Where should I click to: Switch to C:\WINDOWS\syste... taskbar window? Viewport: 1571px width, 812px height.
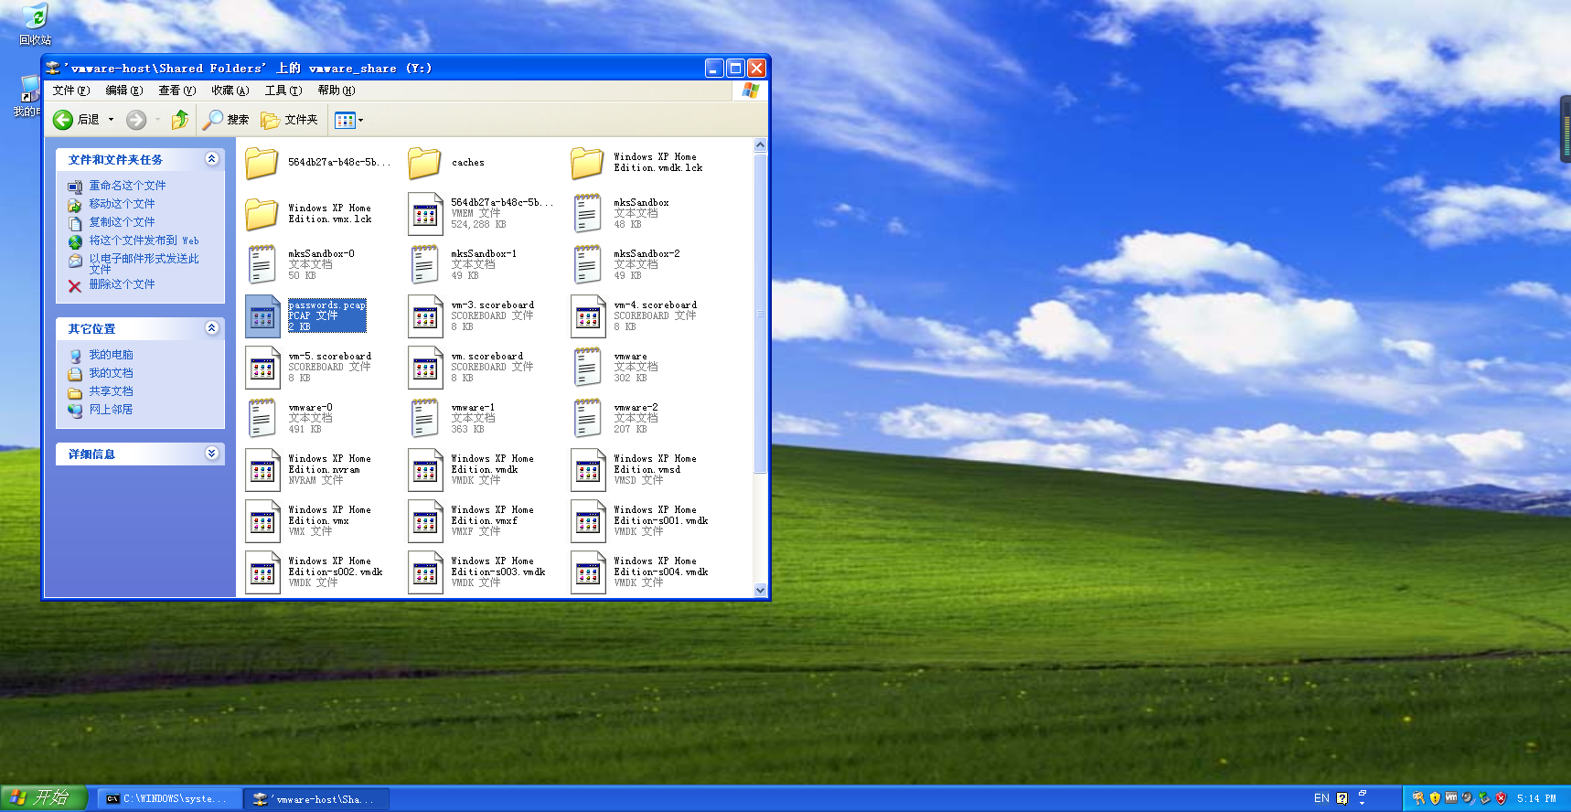pyautogui.click(x=169, y=799)
